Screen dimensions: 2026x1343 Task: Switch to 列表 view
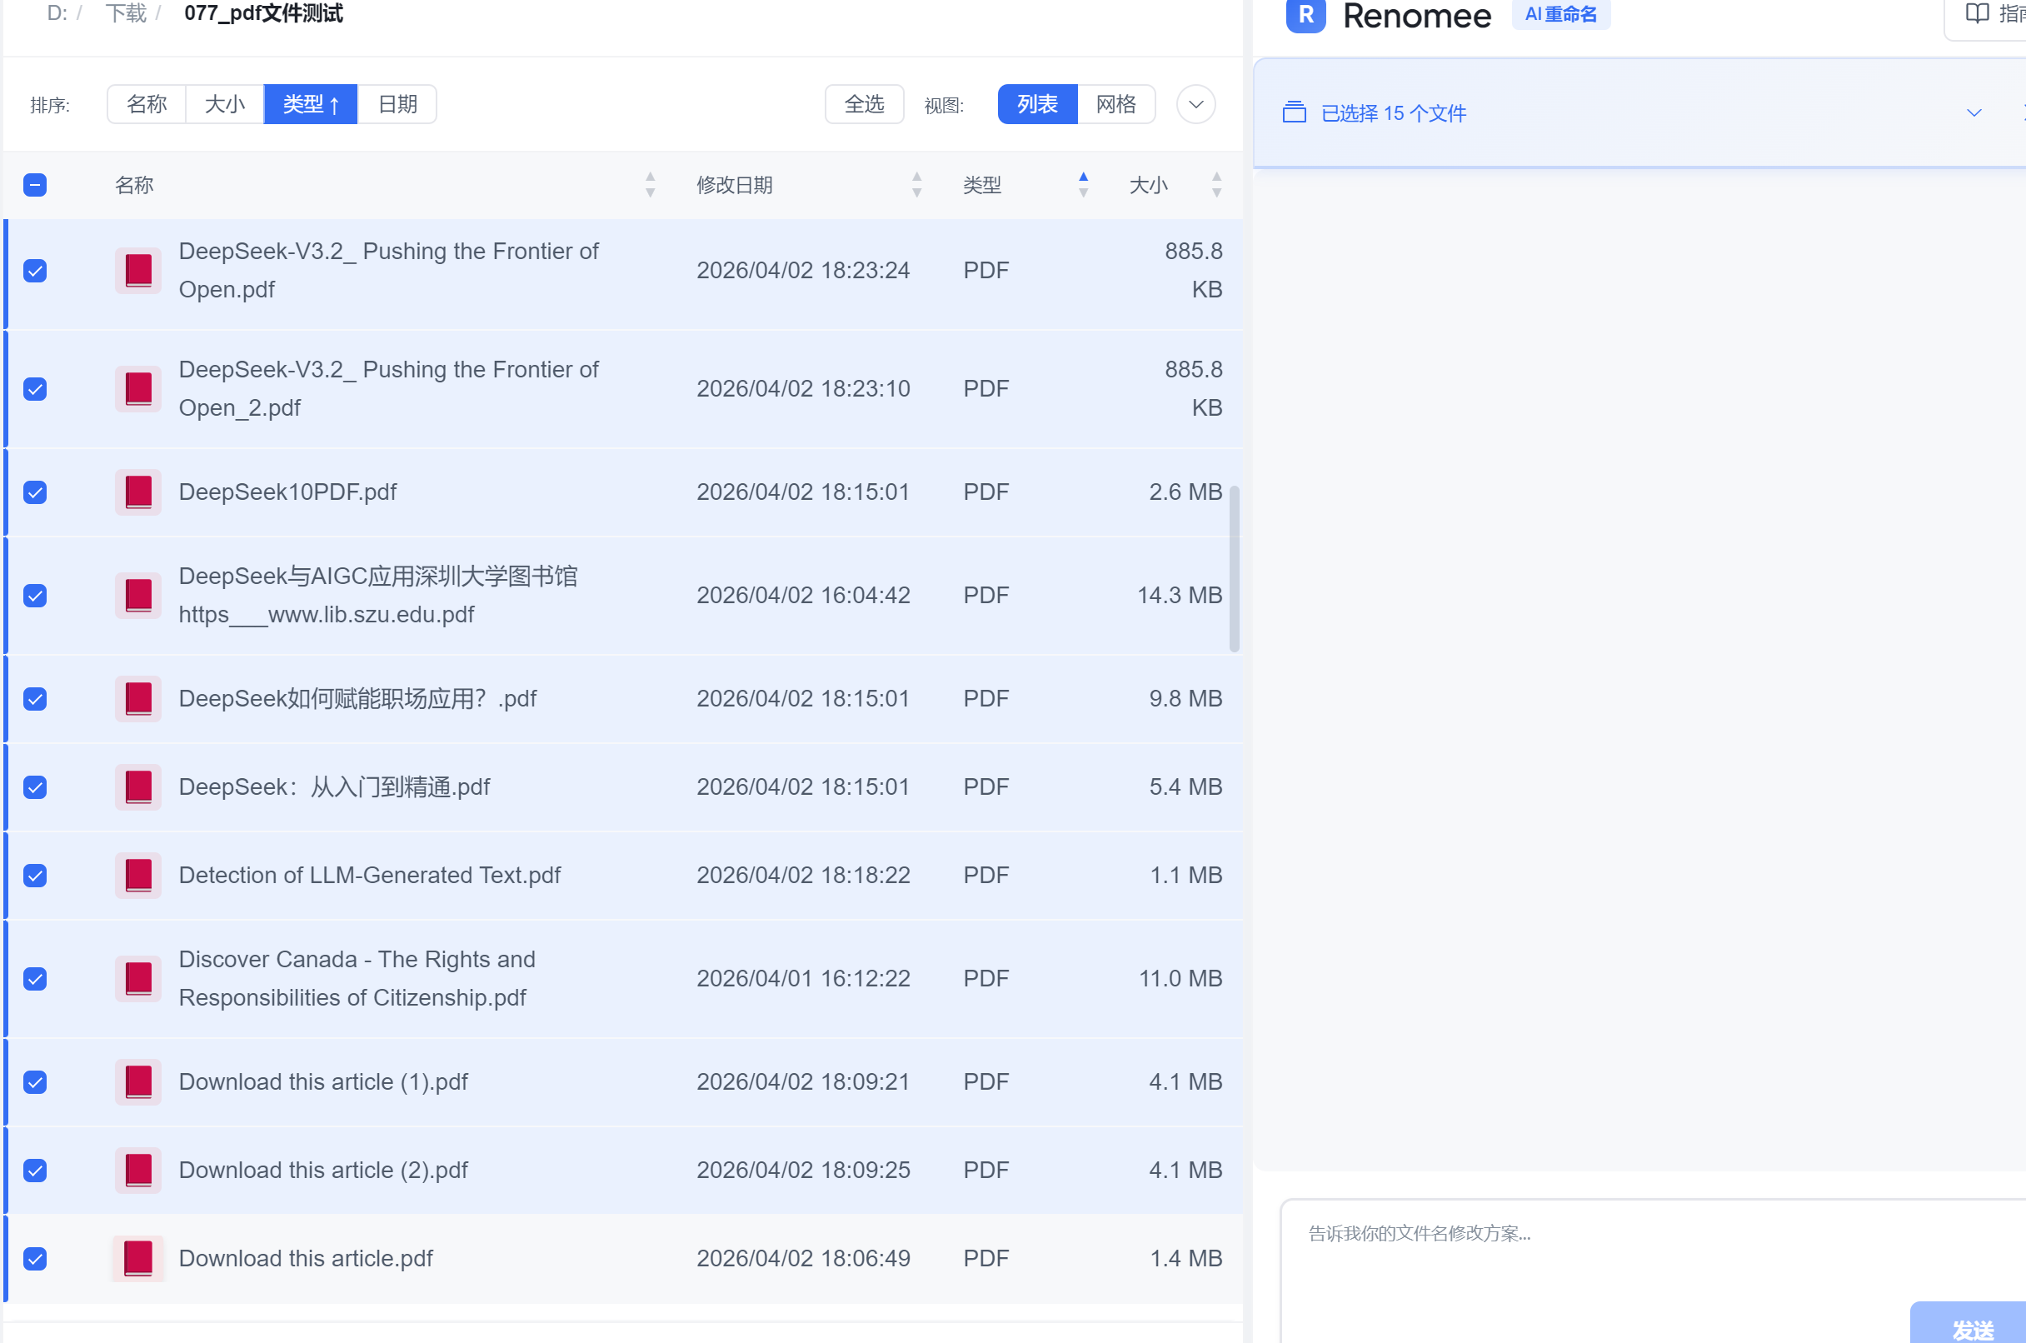coord(1037,104)
